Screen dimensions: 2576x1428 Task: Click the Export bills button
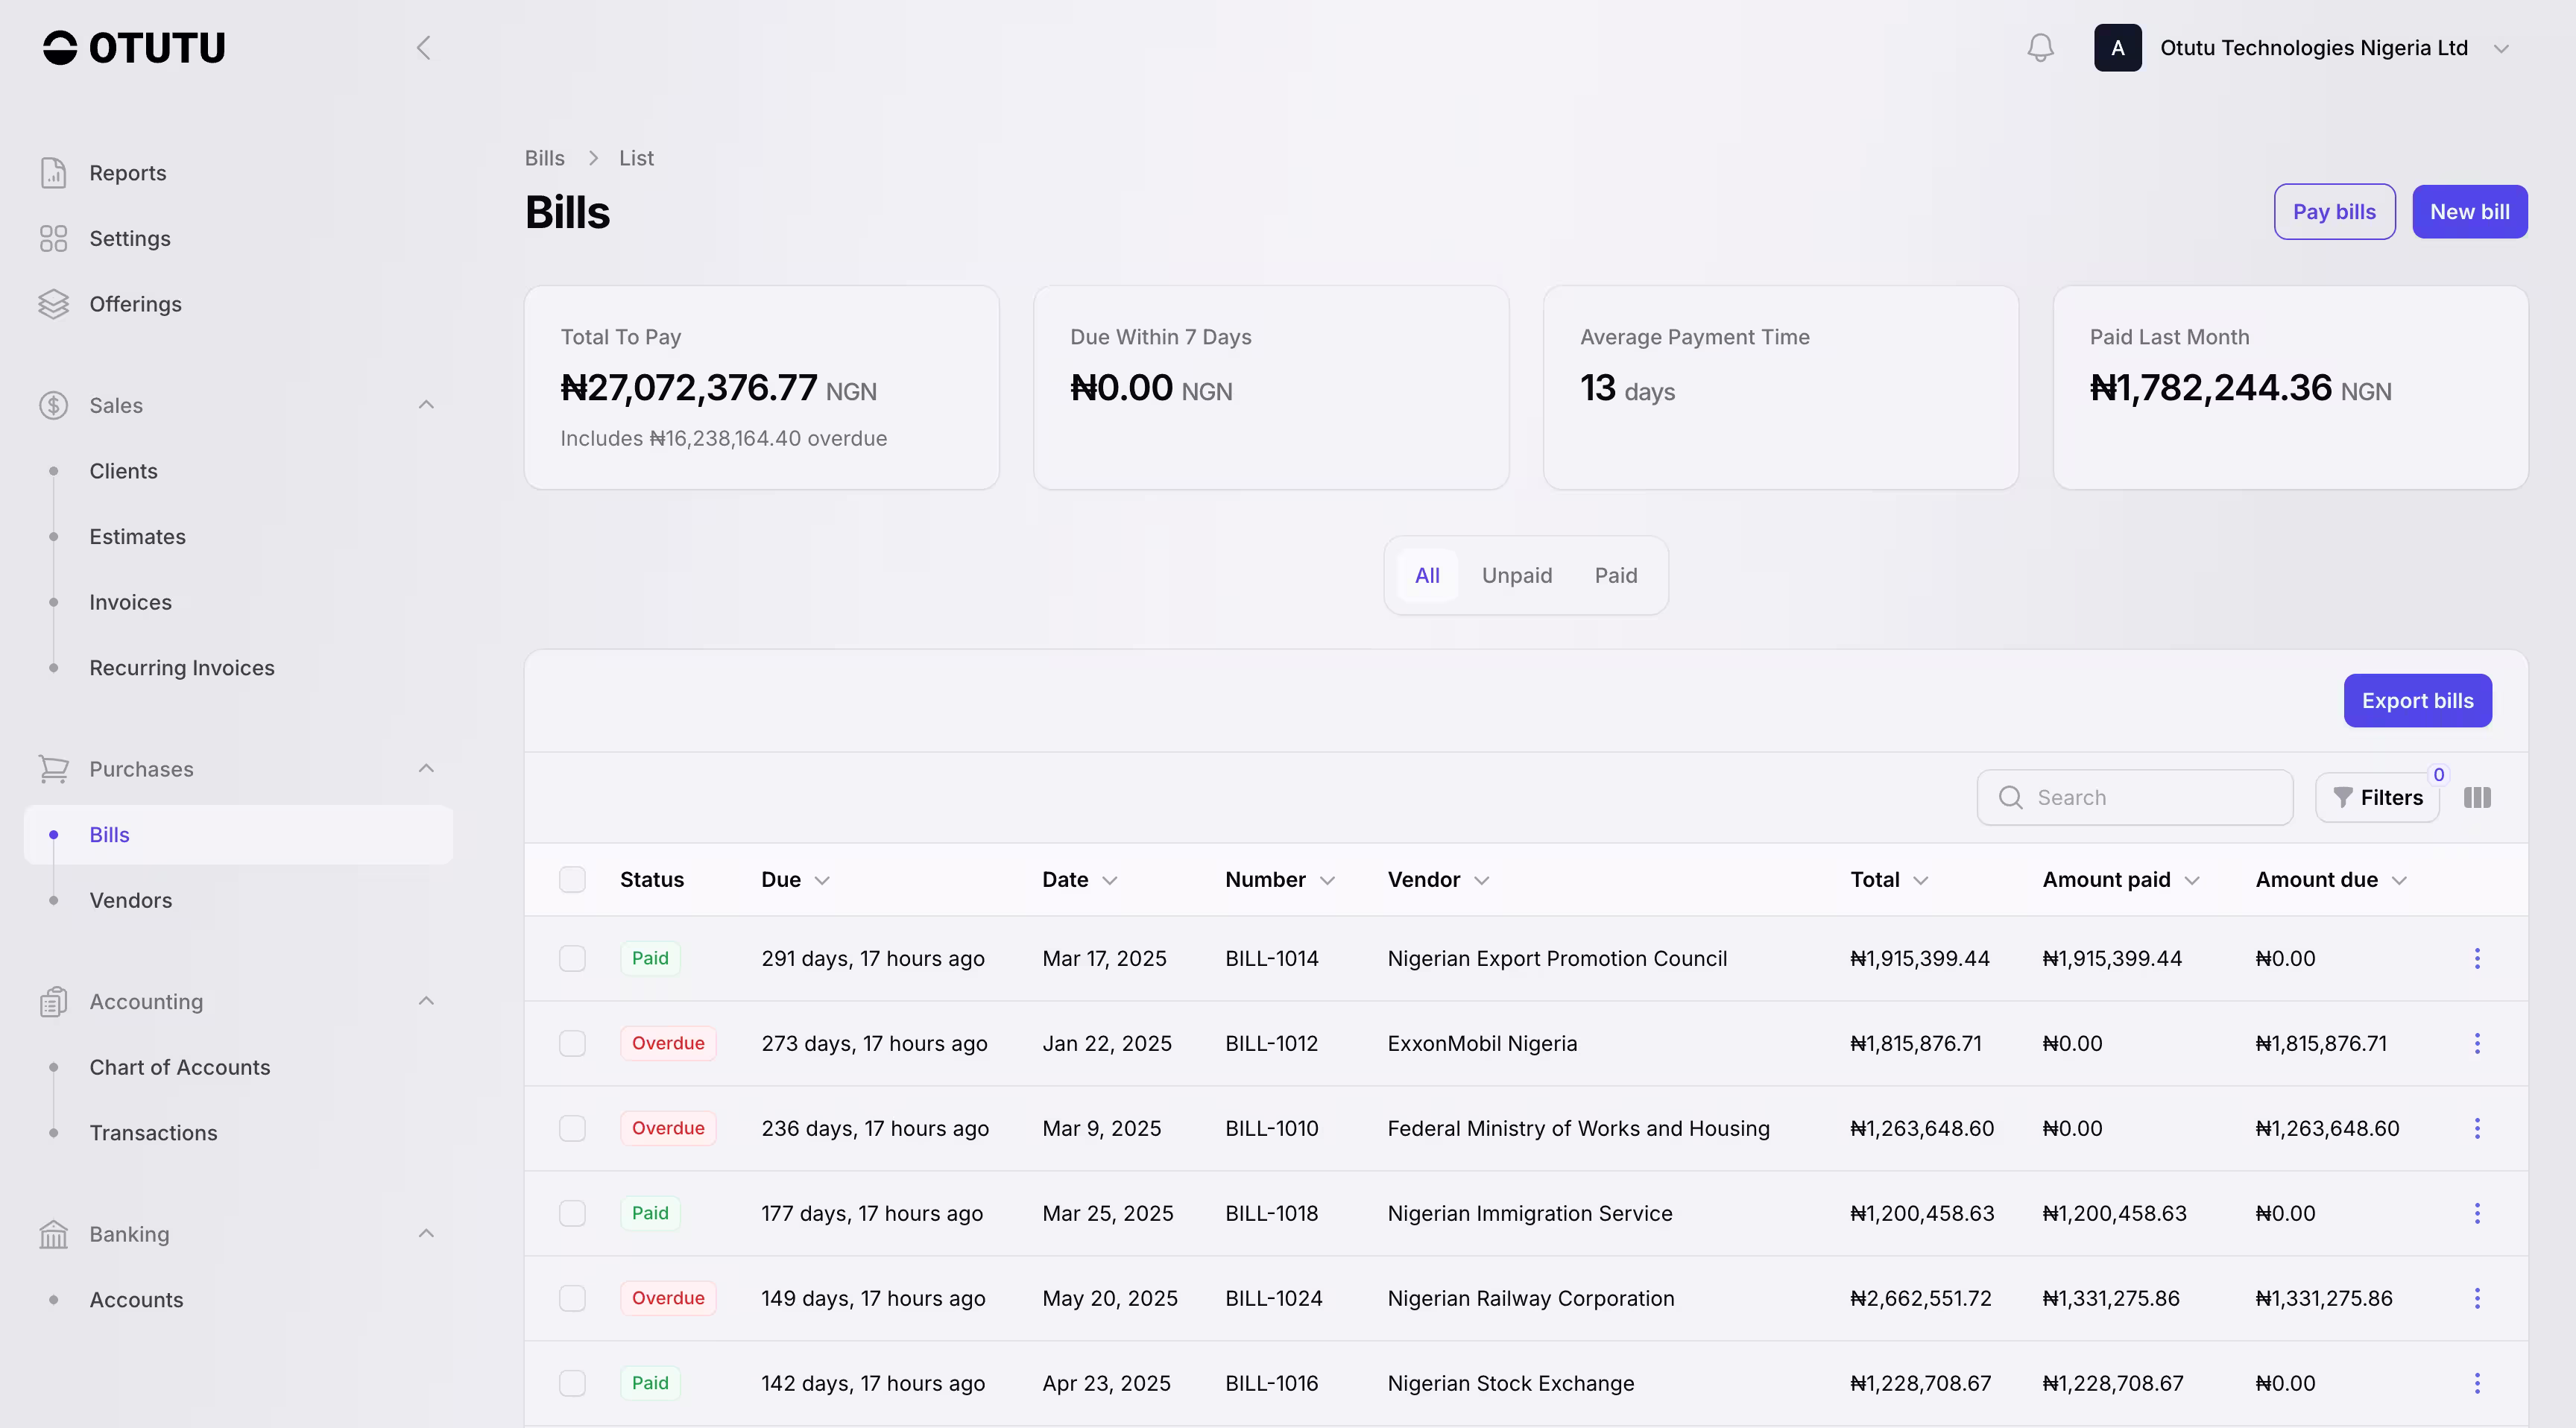[2417, 700]
